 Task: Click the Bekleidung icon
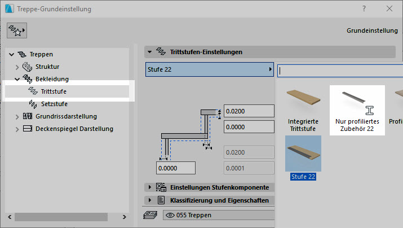coord(27,79)
